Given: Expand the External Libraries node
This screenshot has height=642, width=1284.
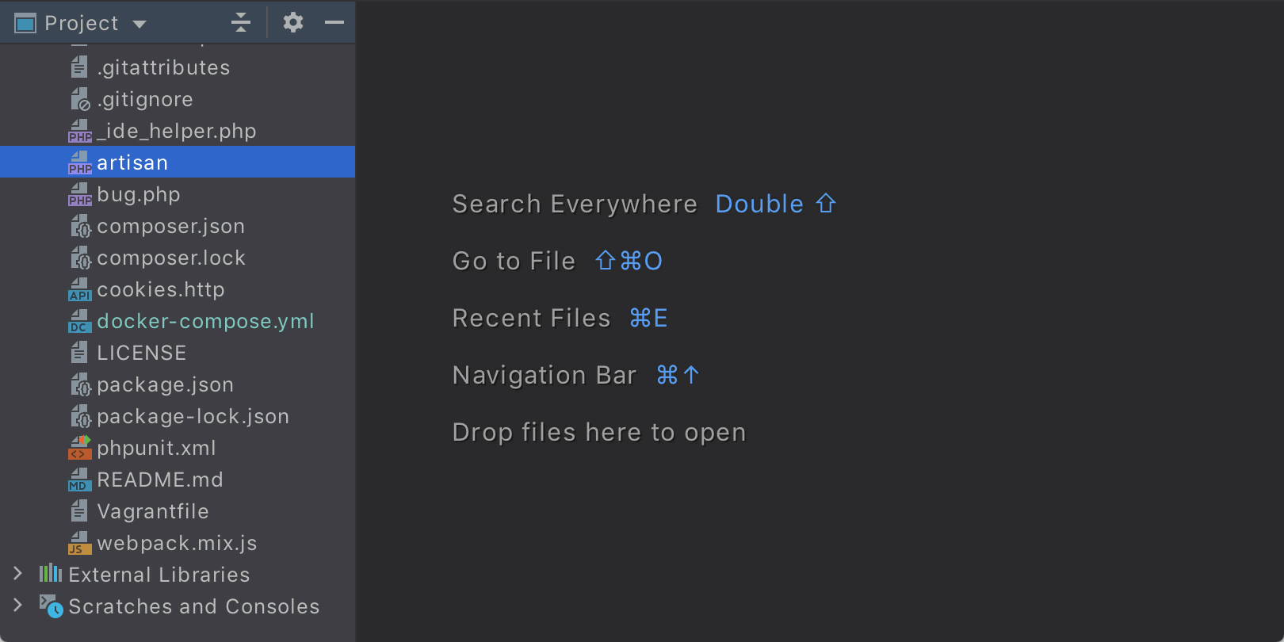Looking at the screenshot, I should (x=17, y=574).
